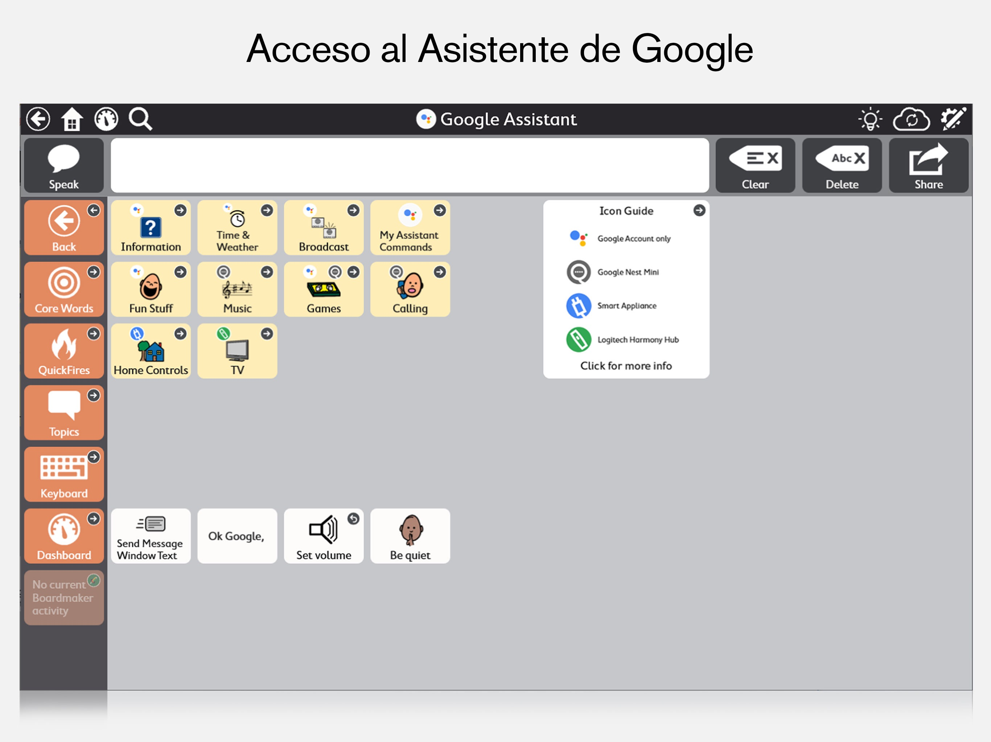The height and width of the screenshot is (742, 991).
Task: Go to home page icon
Action: (72, 119)
